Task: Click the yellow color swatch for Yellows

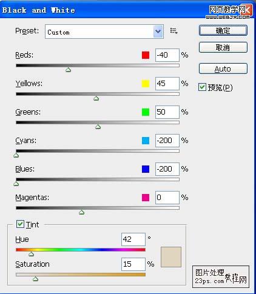Action: tap(146, 84)
